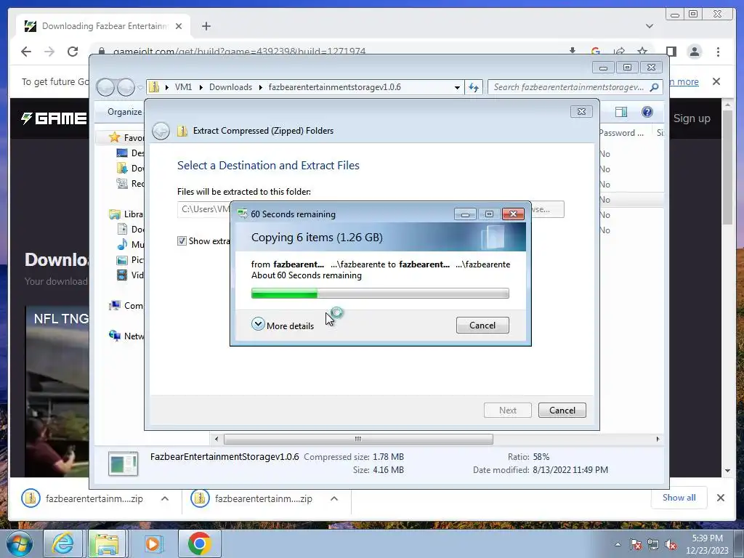Click the Explorer Forward navigation button

(126, 87)
